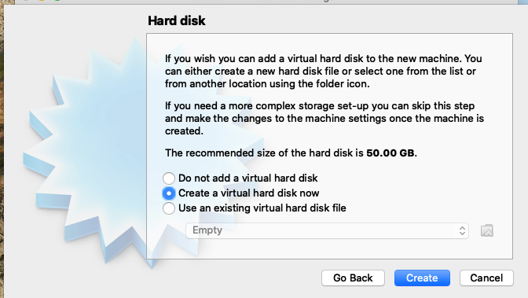
Task: Click Cancel to abort the wizard
Action: tap(486, 278)
